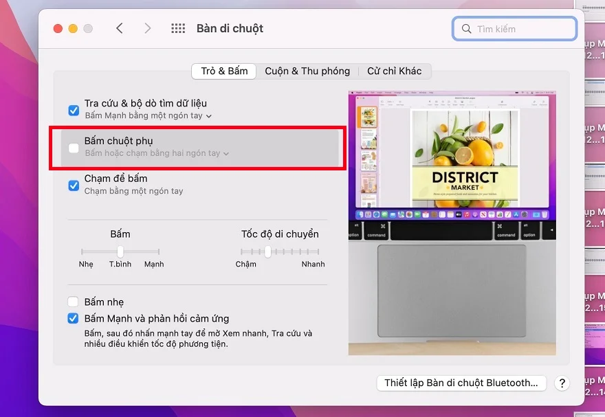Viewport: 605px width, 417px height.
Task: Open the Tìm kiếm search field
Action: (514, 28)
